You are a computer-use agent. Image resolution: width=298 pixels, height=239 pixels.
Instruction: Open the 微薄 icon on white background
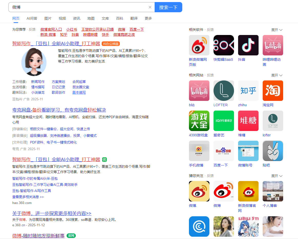224,191
